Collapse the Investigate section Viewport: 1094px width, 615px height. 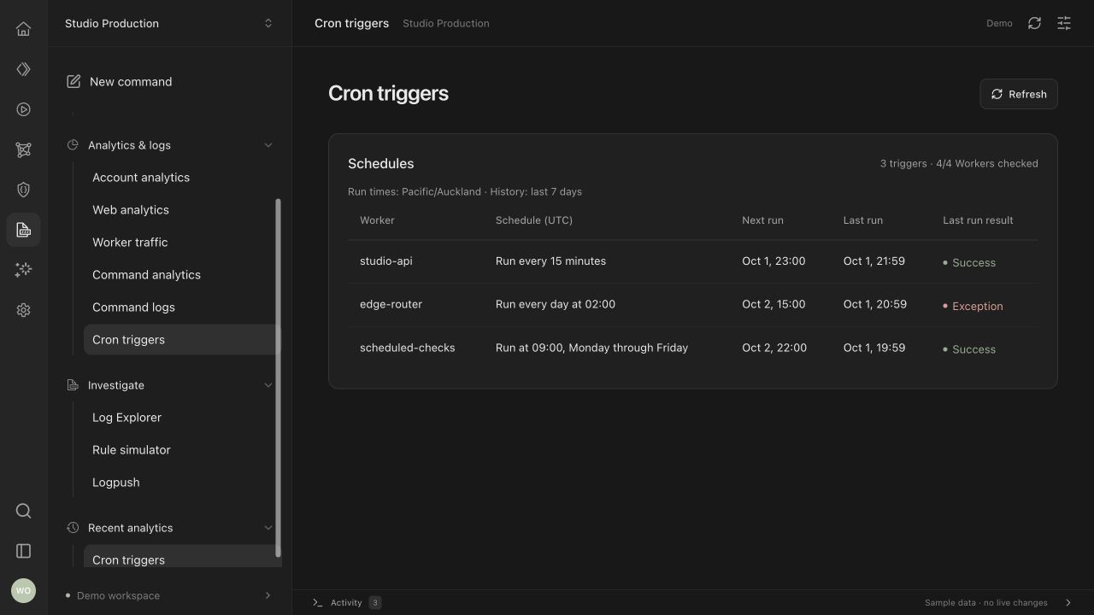point(268,385)
